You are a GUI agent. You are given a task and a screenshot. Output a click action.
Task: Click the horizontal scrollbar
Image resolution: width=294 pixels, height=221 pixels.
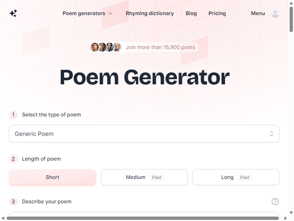143,218
